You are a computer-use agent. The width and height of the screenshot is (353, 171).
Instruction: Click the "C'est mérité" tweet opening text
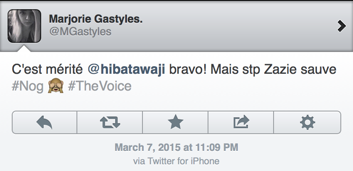[45, 70]
